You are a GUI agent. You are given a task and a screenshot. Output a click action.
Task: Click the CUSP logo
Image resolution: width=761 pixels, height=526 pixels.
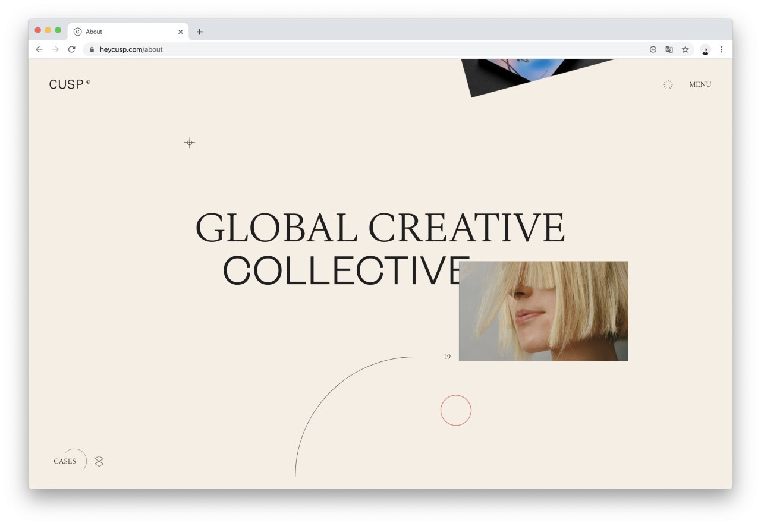click(70, 84)
